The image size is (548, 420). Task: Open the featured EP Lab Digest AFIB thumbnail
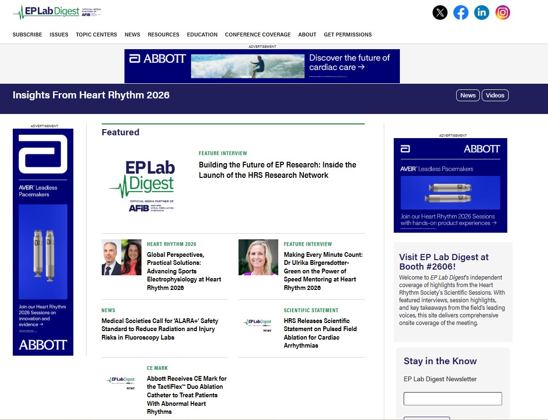(141, 185)
